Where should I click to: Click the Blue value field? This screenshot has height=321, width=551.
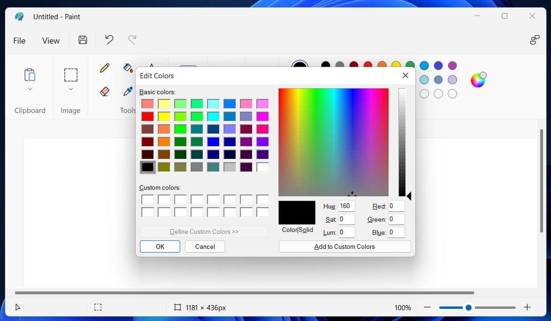[x=397, y=232]
